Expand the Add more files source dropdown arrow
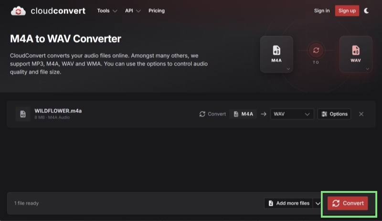Image resolution: width=382 pixels, height=221 pixels. 318,203
